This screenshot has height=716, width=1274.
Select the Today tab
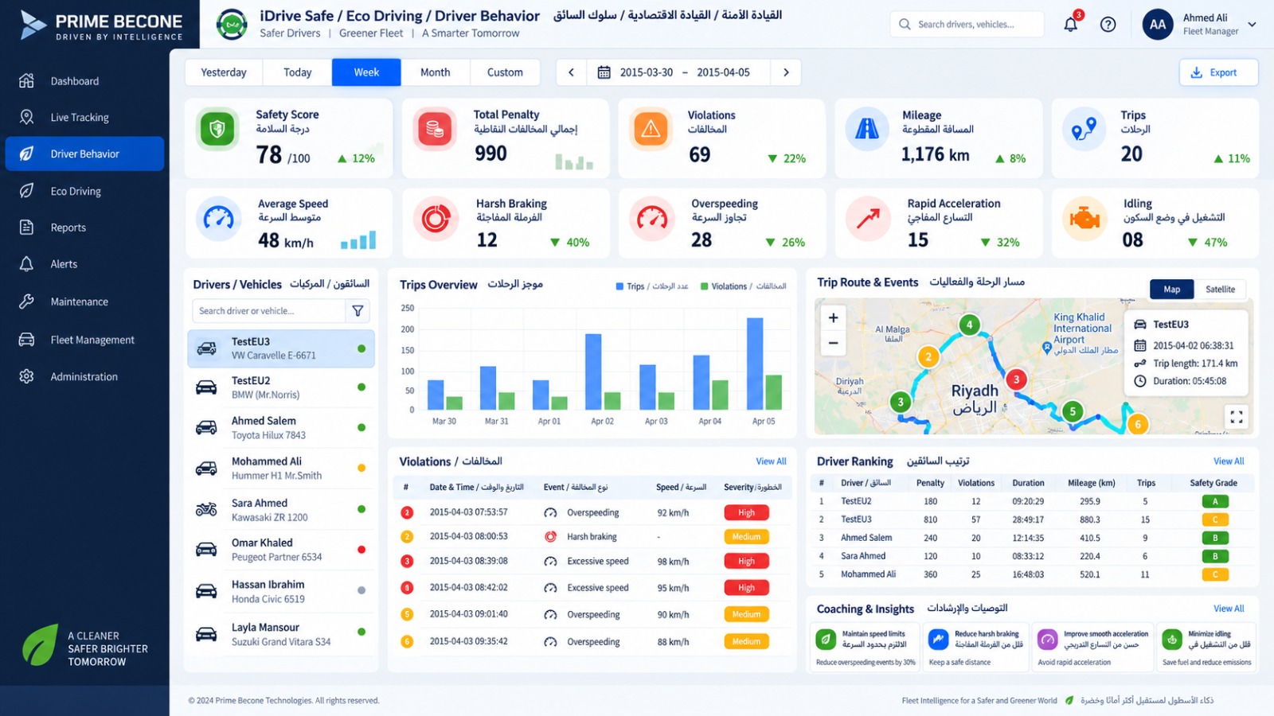coord(297,72)
